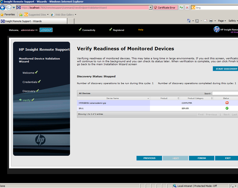Open the Safety menu
This screenshot has height=188, width=238.
coord(233,21)
